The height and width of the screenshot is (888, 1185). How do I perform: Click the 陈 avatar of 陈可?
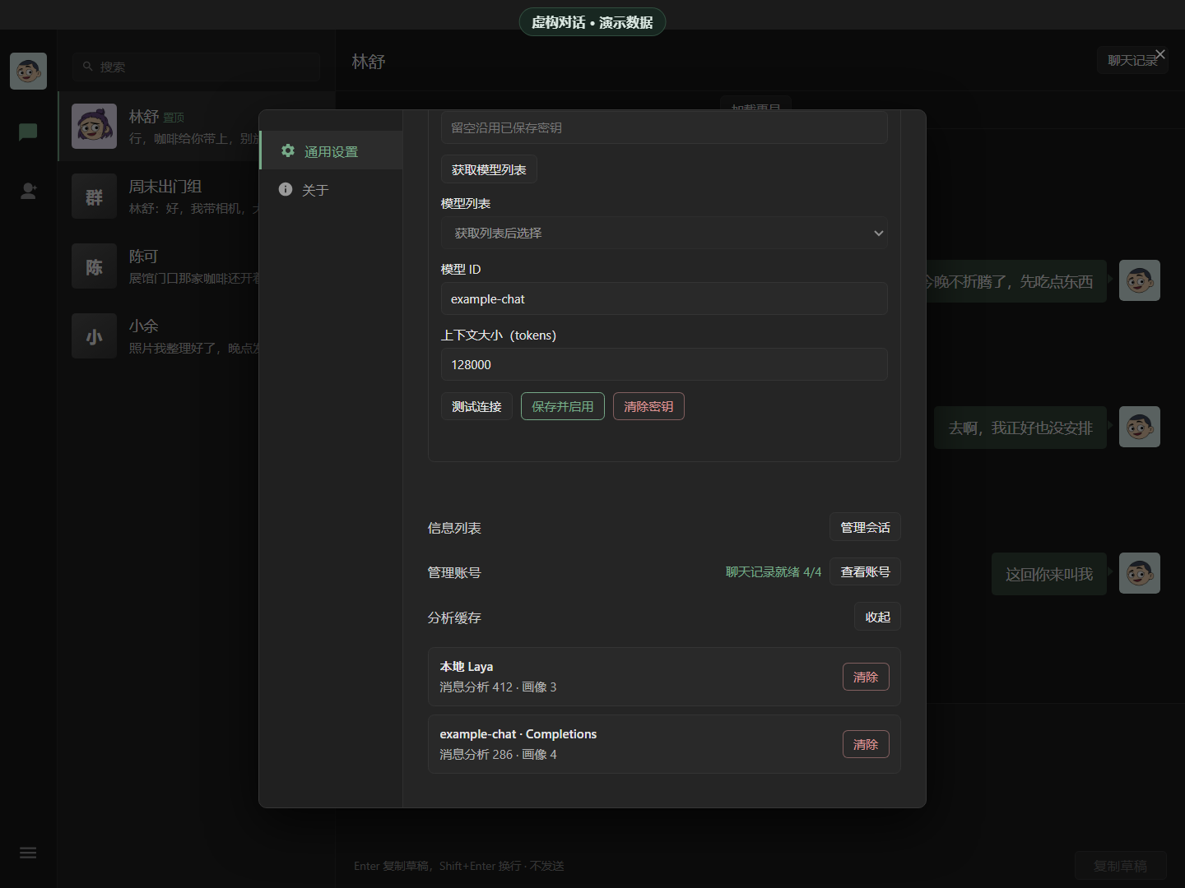pos(94,266)
